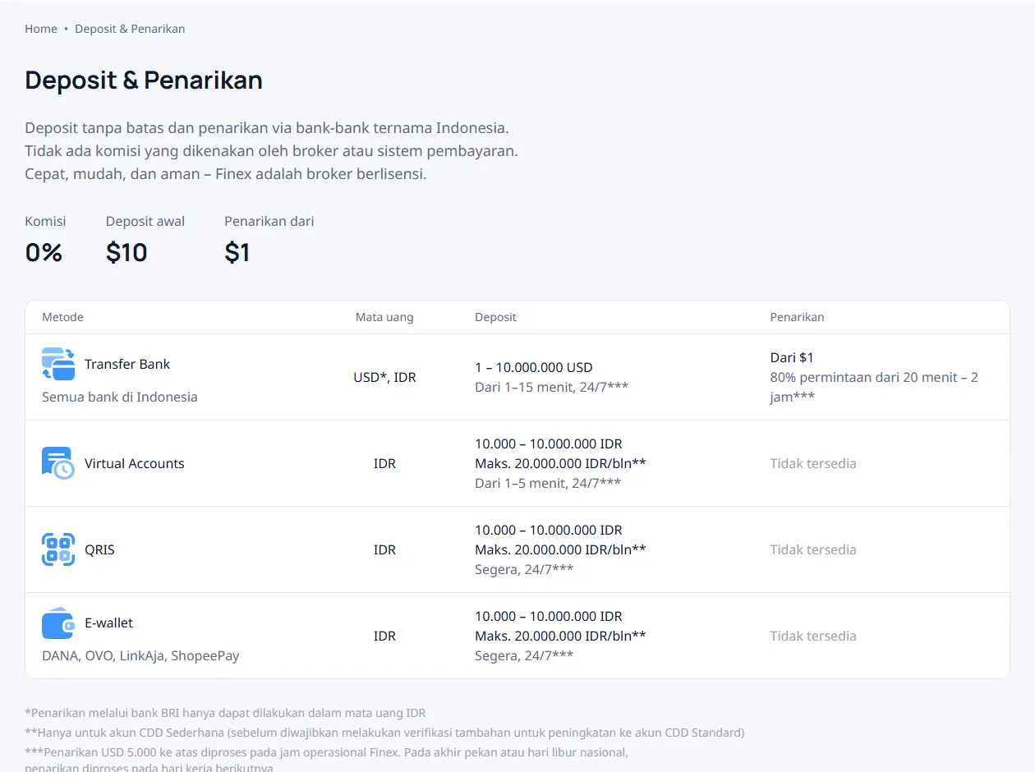
Task: Select the QRIS method name
Action: [99, 549]
